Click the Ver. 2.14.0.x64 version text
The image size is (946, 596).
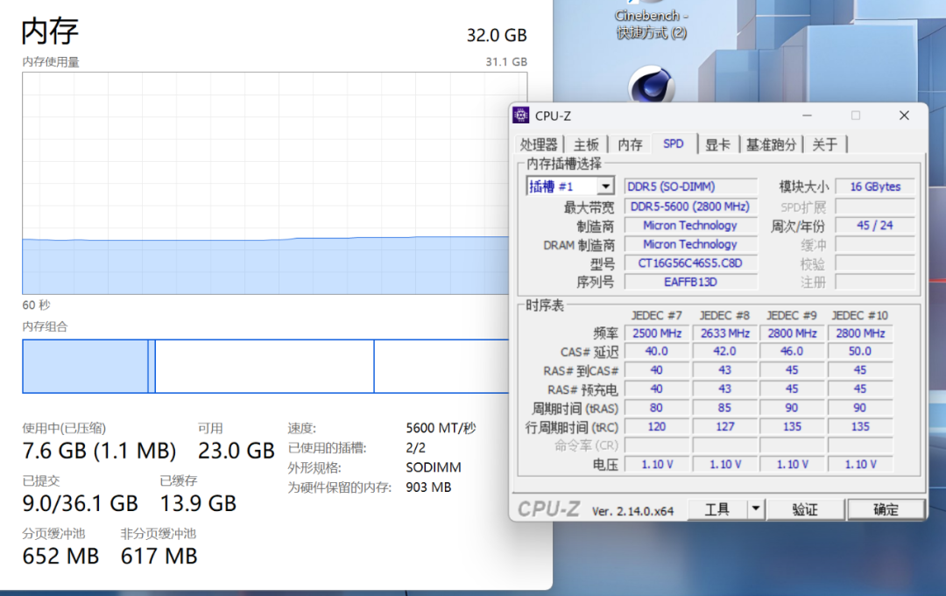point(632,511)
